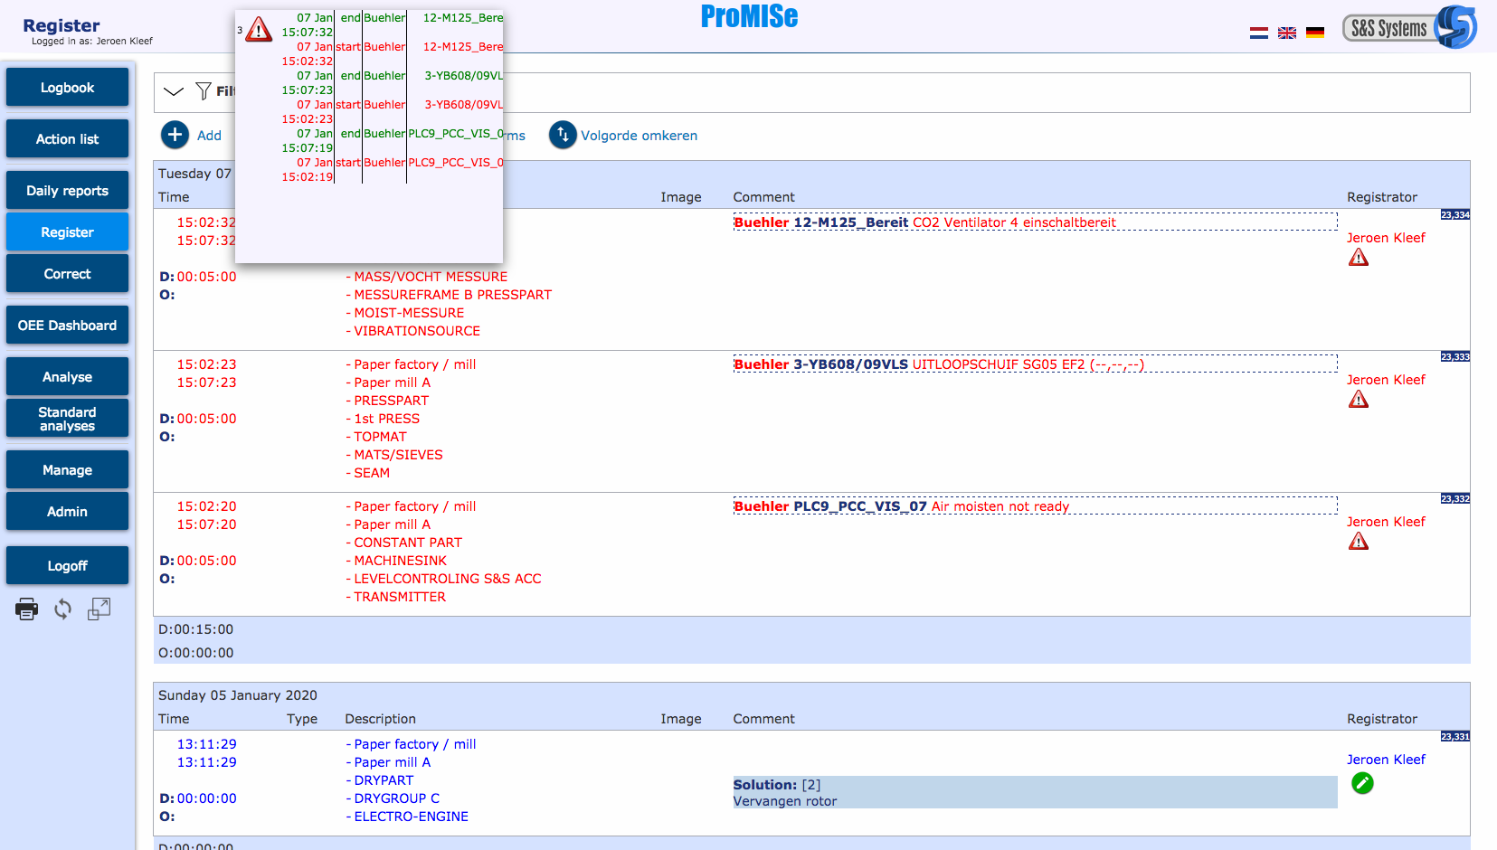Click the blue plus Add icon
1497x850 pixels.
175,135
